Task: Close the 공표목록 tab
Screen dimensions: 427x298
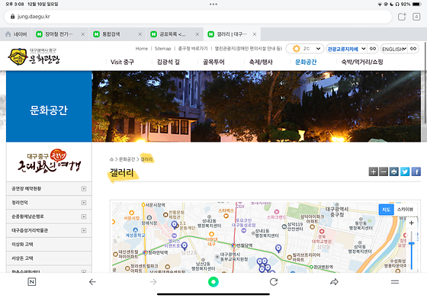Action: click(x=197, y=34)
